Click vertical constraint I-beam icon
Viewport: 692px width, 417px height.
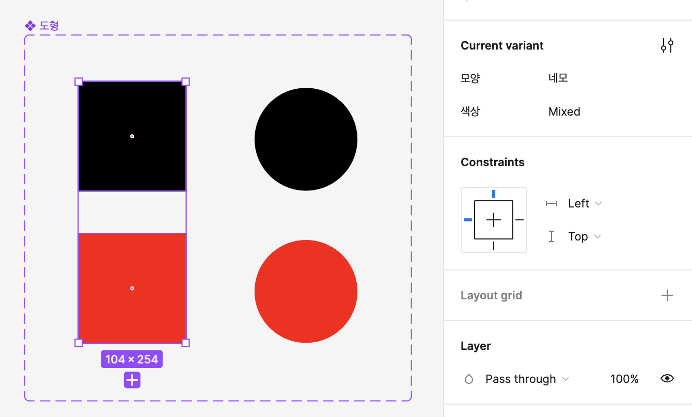(x=552, y=236)
